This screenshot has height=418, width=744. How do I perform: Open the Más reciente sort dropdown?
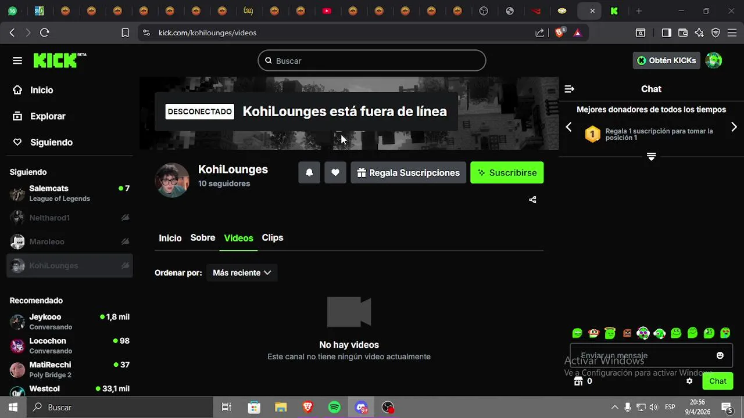[242, 273]
